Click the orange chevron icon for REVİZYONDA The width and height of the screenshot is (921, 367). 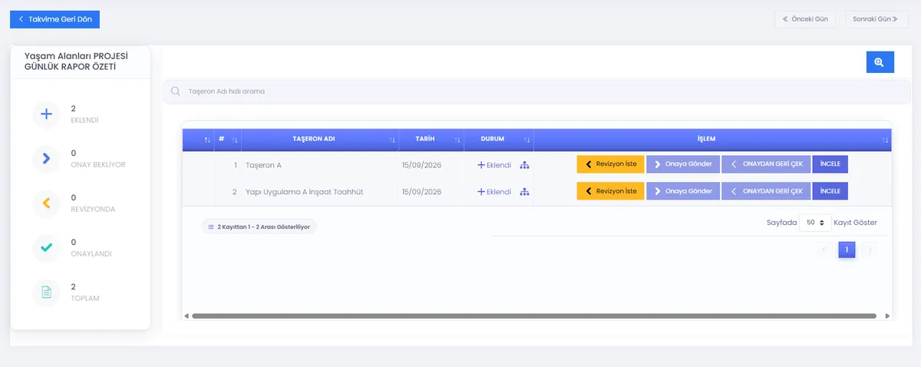tap(46, 203)
